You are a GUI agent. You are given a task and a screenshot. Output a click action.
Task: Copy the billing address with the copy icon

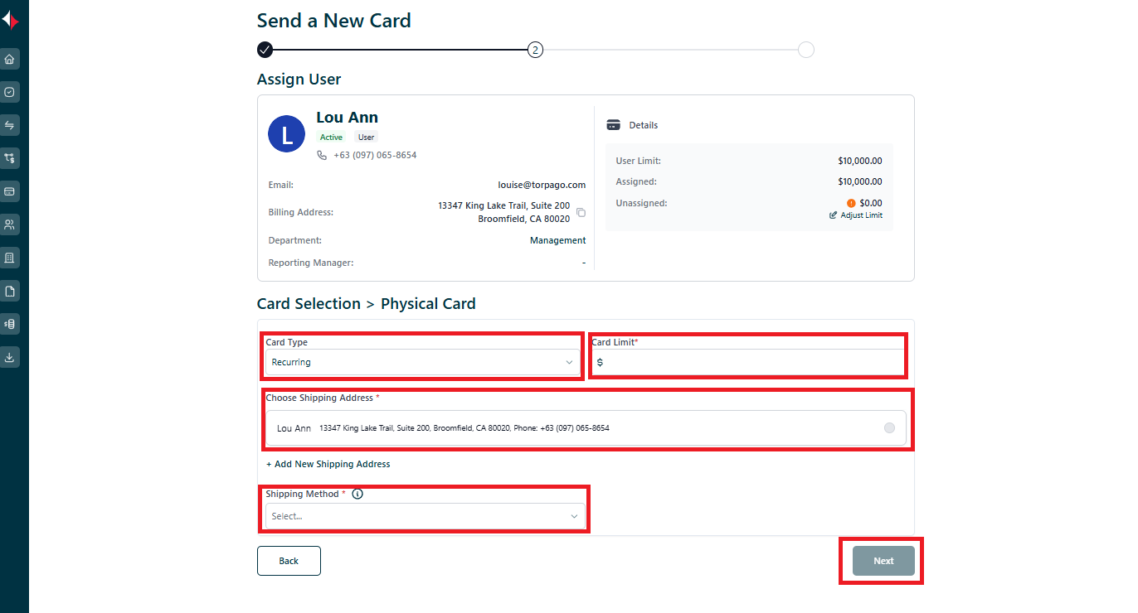(x=581, y=212)
